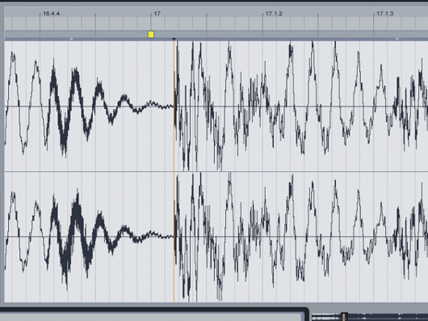Click the lower channel waveform near beat 17.1.2
Screen dimensions: 428x321
pyautogui.click(x=263, y=237)
